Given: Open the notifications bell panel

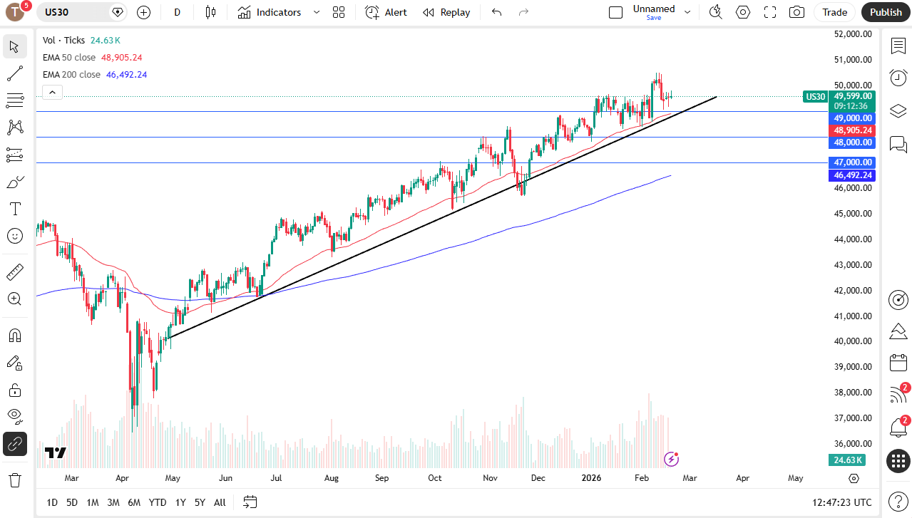Looking at the screenshot, I should pyautogui.click(x=898, y=428).
